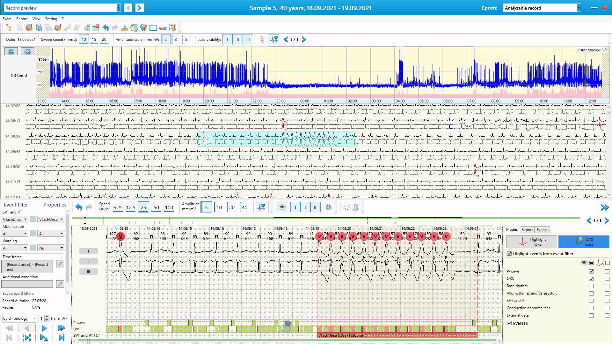
Task: Open the Exam menu
Action: (x=7, y=19)
